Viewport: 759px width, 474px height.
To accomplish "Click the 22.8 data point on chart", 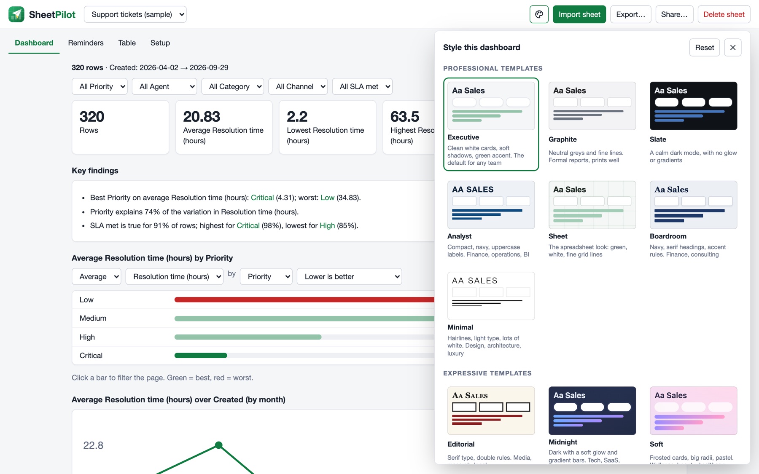I will pyautogui.click(x=218, y=445).
